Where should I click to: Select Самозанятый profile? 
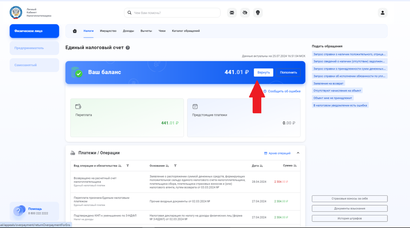(x=34, y=65)
